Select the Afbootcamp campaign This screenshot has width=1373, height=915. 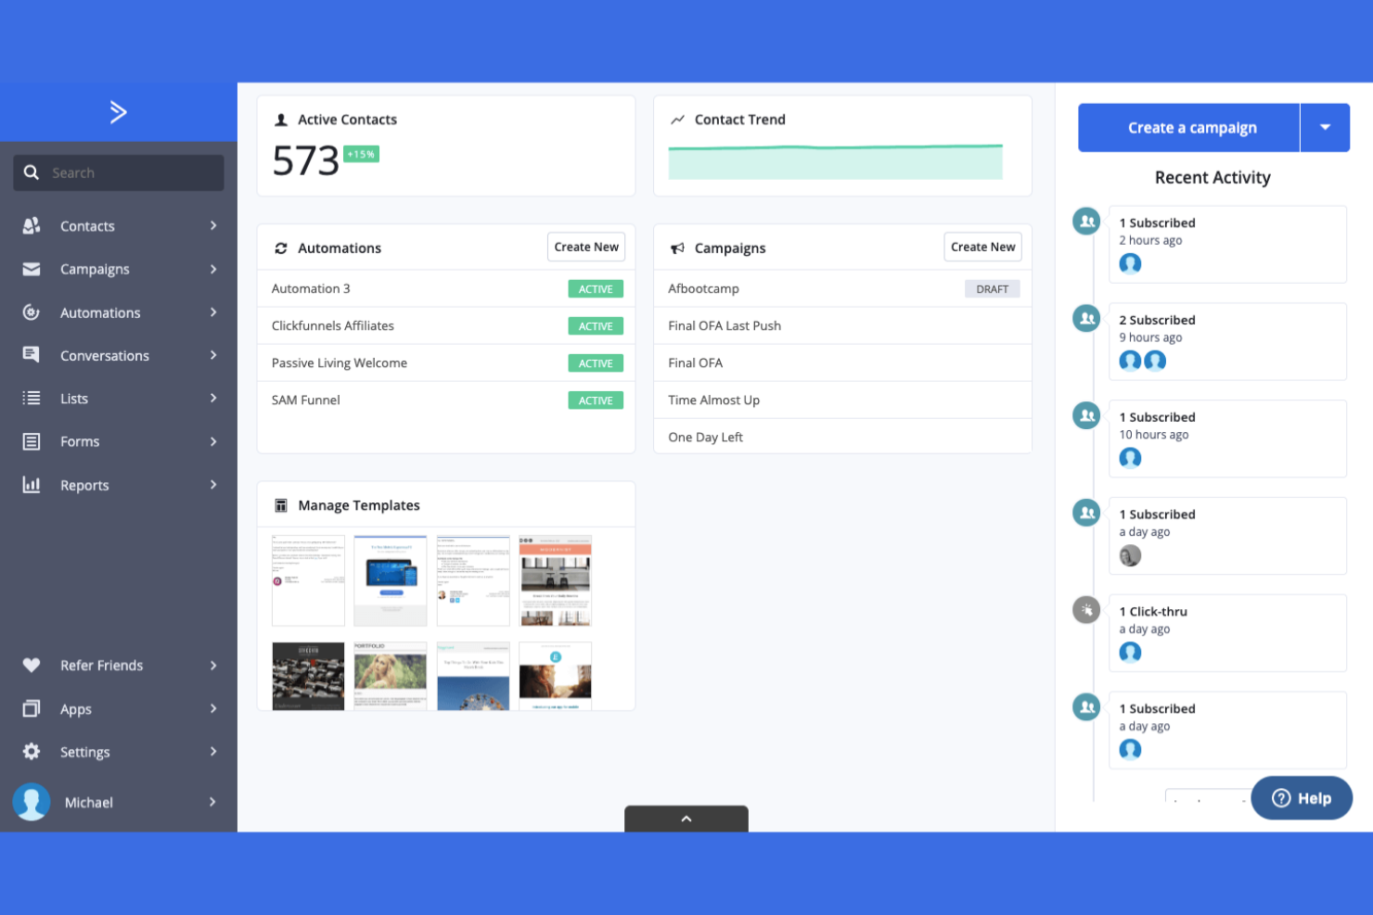tap(703, 288)
